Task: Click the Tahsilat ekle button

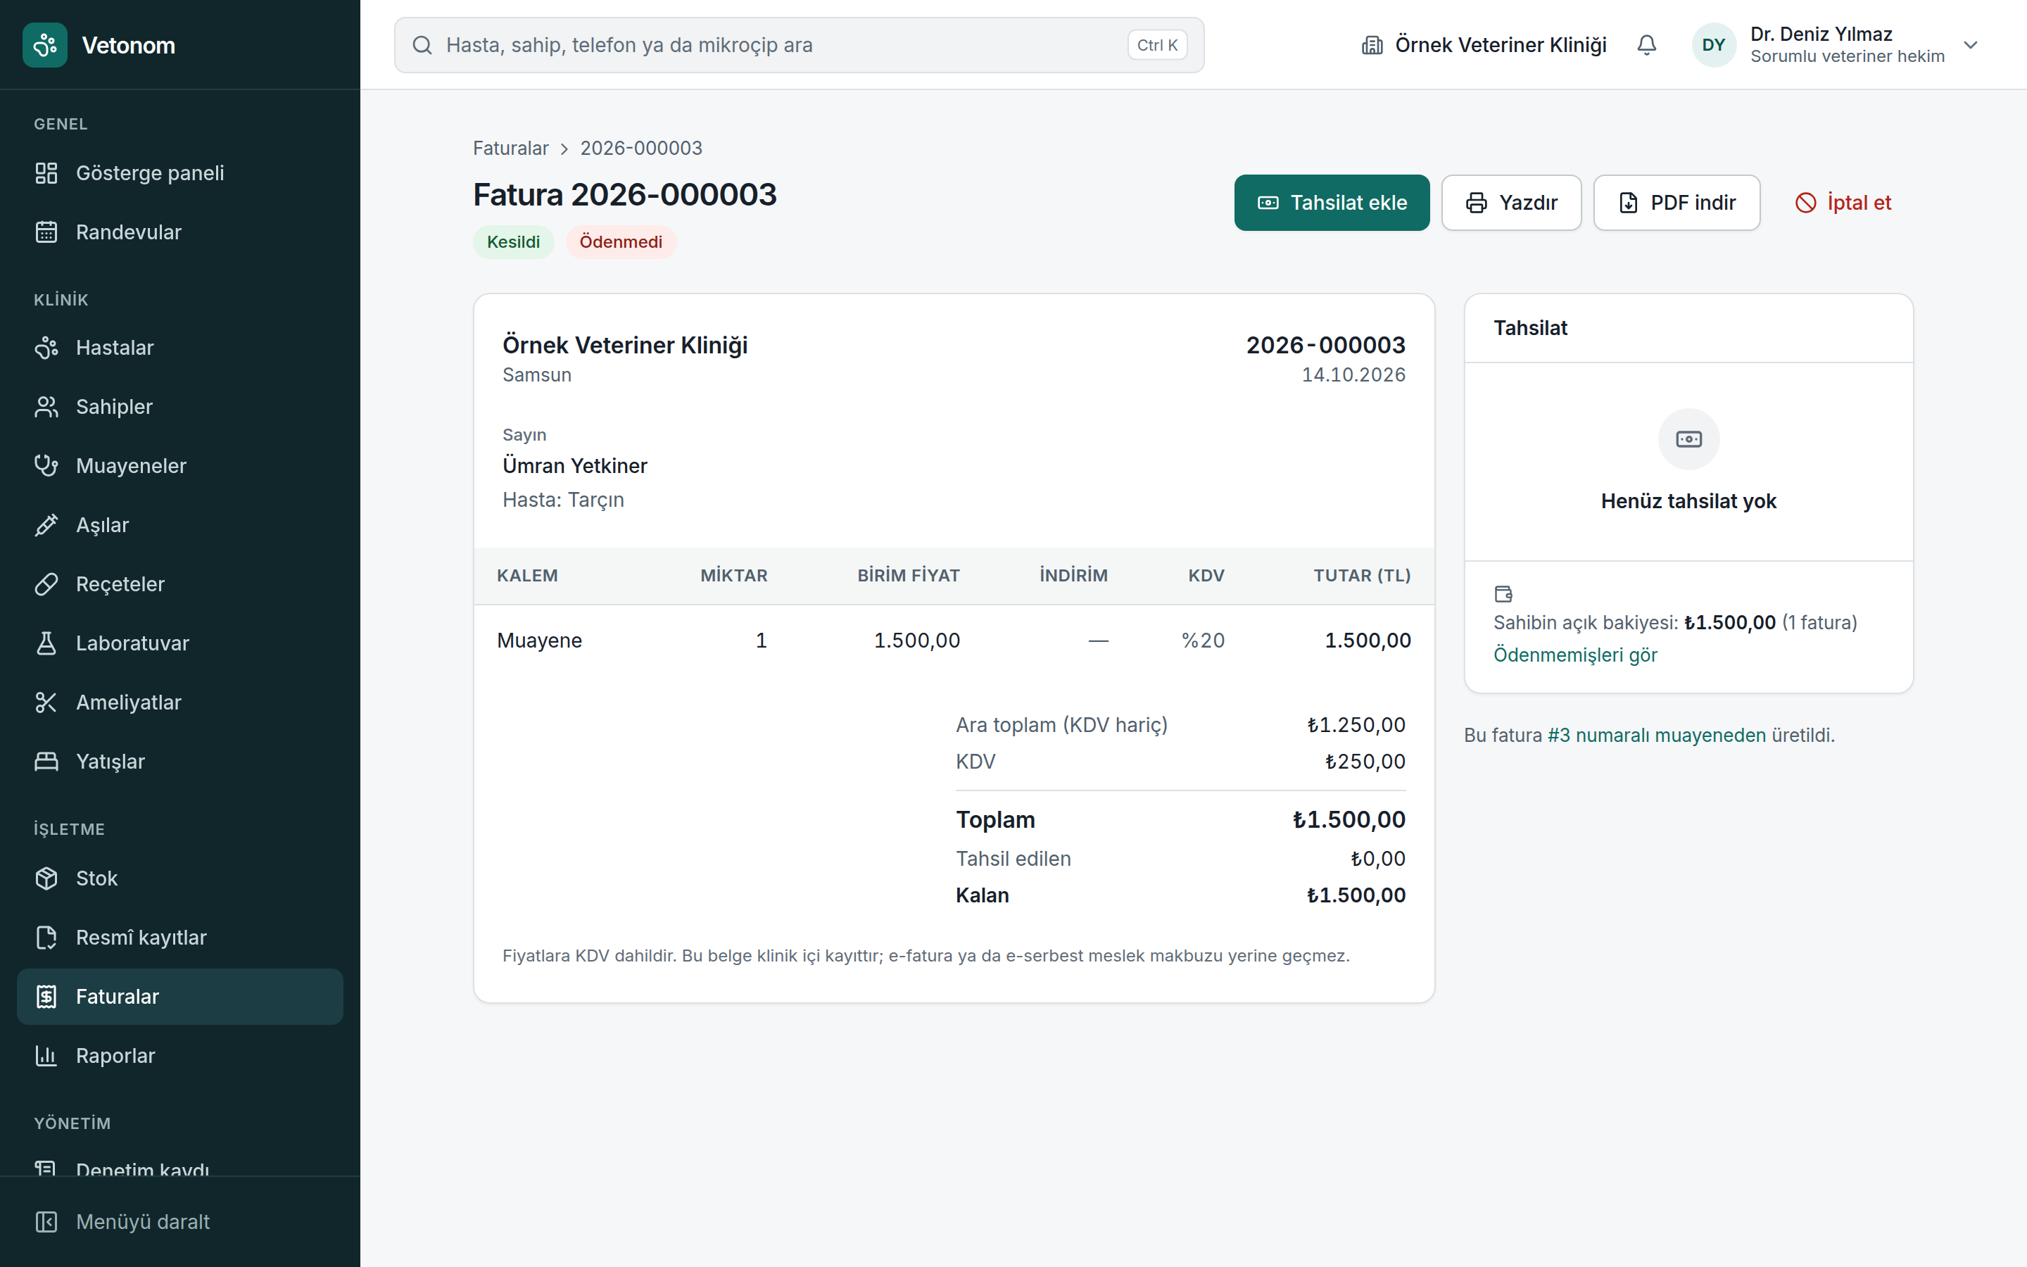Action: pos(1332,203)
